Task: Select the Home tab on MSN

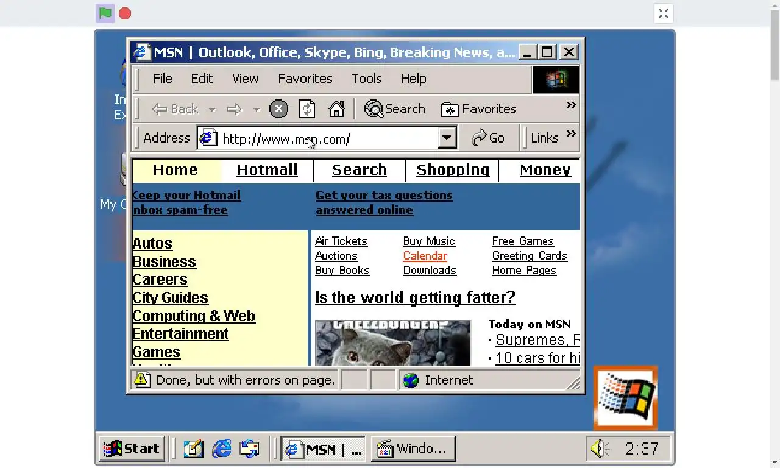Action: (x=175, y=170)
